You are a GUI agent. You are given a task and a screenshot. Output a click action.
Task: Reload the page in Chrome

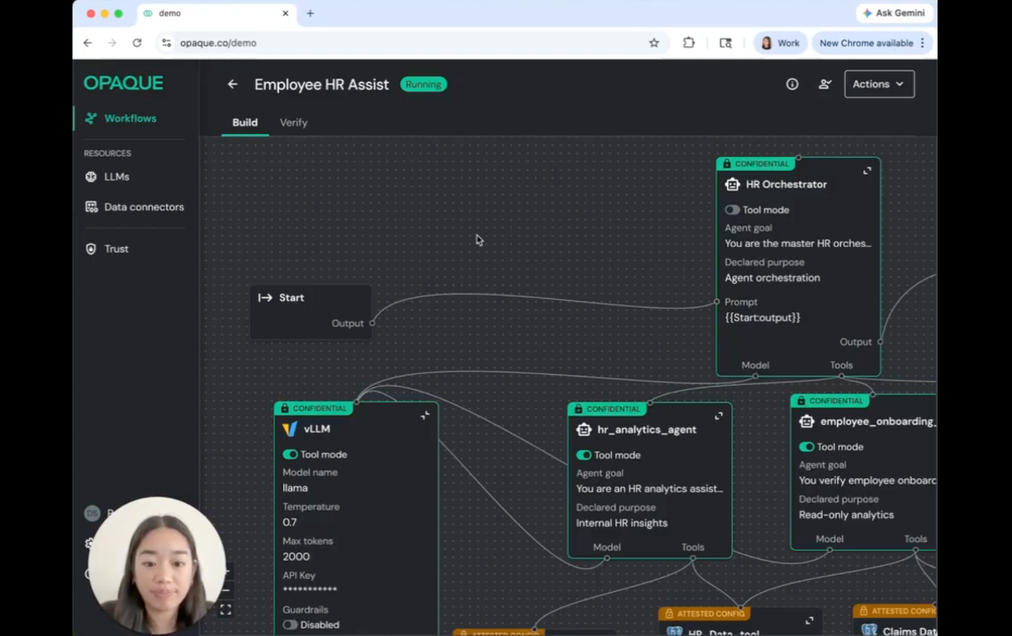(137, 43)
